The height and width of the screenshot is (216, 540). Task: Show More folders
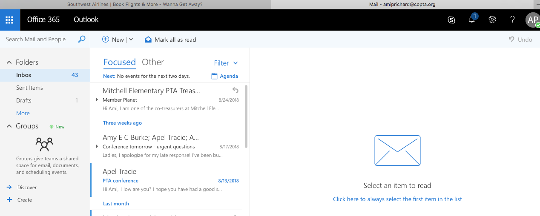pyautogui.click(x=23, y=113)
